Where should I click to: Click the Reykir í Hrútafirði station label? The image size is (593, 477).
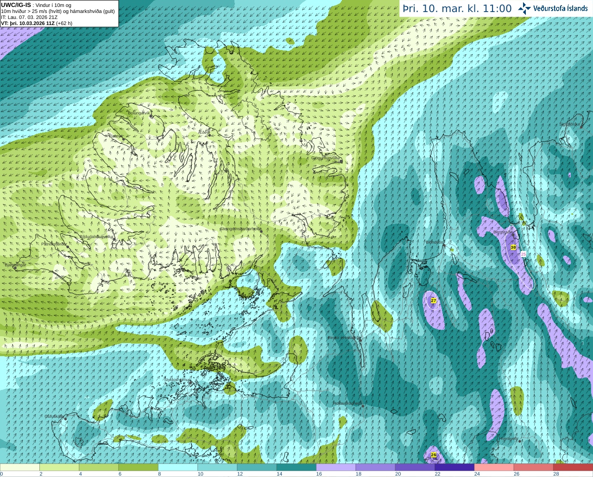[344, 338]
